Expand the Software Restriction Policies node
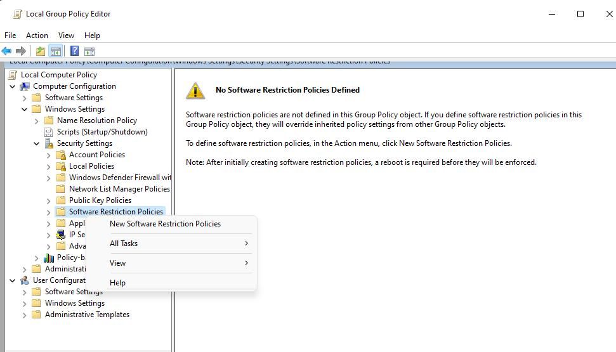The image size is (616, 352). click(48, 212)
